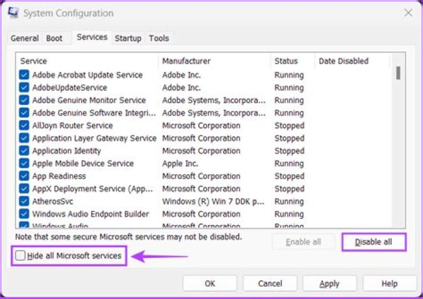The image size is (423, 299).
Task: Click the System Configuration title bar icon
Action: pos(13,13)
